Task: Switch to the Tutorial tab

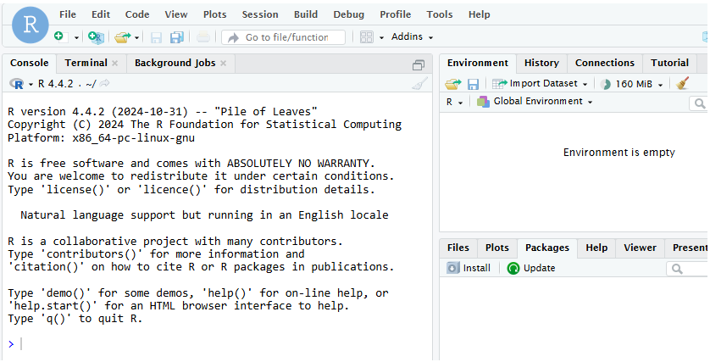Action: pyautogui.click(x=669, y=63)
